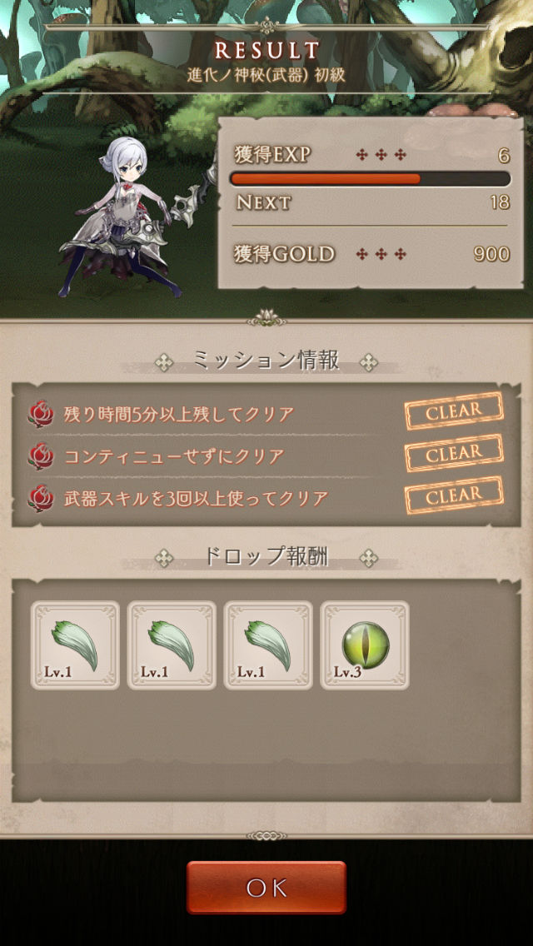
Task: Click the 進化ノ神秘(武器) 初級 quest name
Action: [x=266, y=77]
